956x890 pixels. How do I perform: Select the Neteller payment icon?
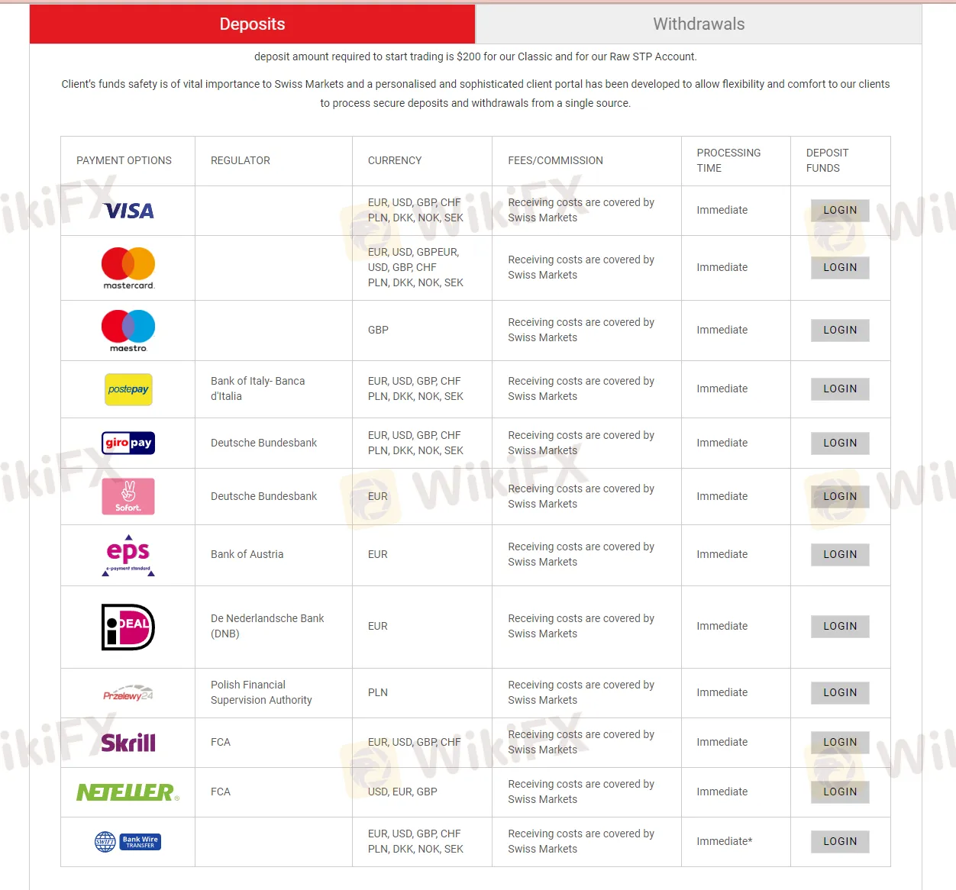pos(128,792)
